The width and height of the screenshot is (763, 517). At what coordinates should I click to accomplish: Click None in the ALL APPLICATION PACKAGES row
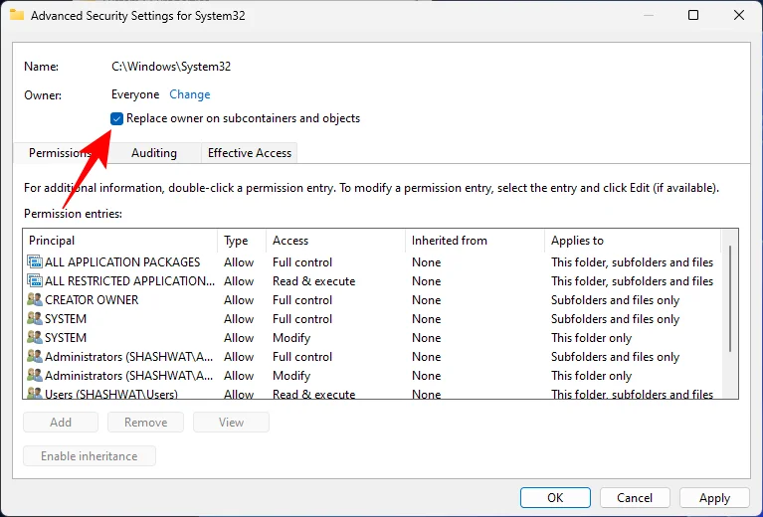point(427,262)
